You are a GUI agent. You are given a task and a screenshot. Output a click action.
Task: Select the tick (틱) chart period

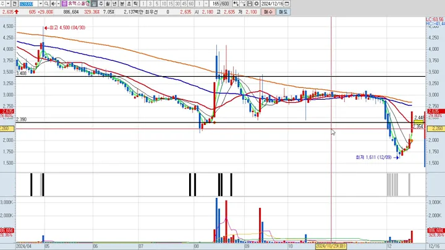135,4
